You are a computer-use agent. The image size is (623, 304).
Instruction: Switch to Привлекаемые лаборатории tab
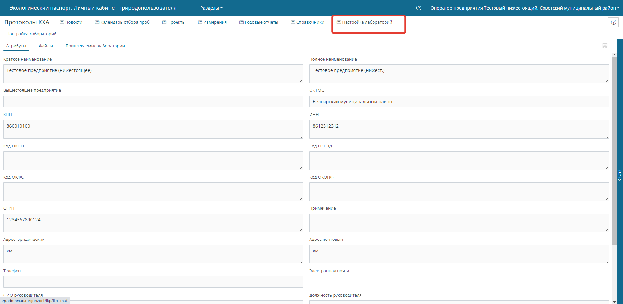95,46
